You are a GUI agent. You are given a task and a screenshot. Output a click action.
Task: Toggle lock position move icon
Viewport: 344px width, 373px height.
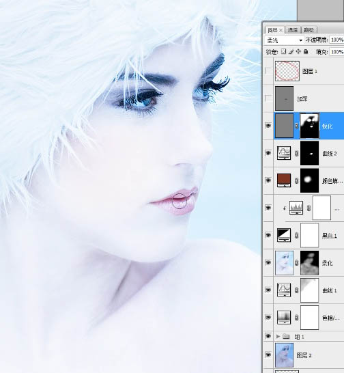click(298, 52)
